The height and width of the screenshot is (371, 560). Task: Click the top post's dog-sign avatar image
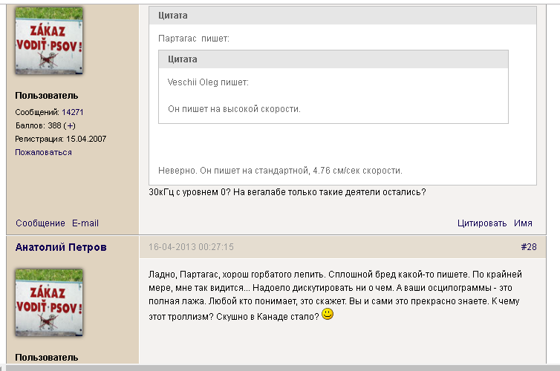[x=50, y=41]
